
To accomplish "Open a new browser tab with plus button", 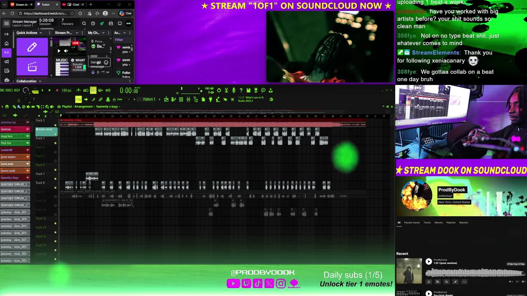I will (x=91, y=5).
